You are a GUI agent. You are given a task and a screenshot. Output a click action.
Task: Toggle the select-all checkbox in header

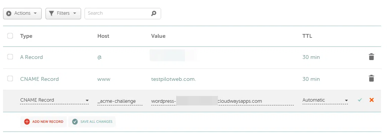tap(10, 36)
